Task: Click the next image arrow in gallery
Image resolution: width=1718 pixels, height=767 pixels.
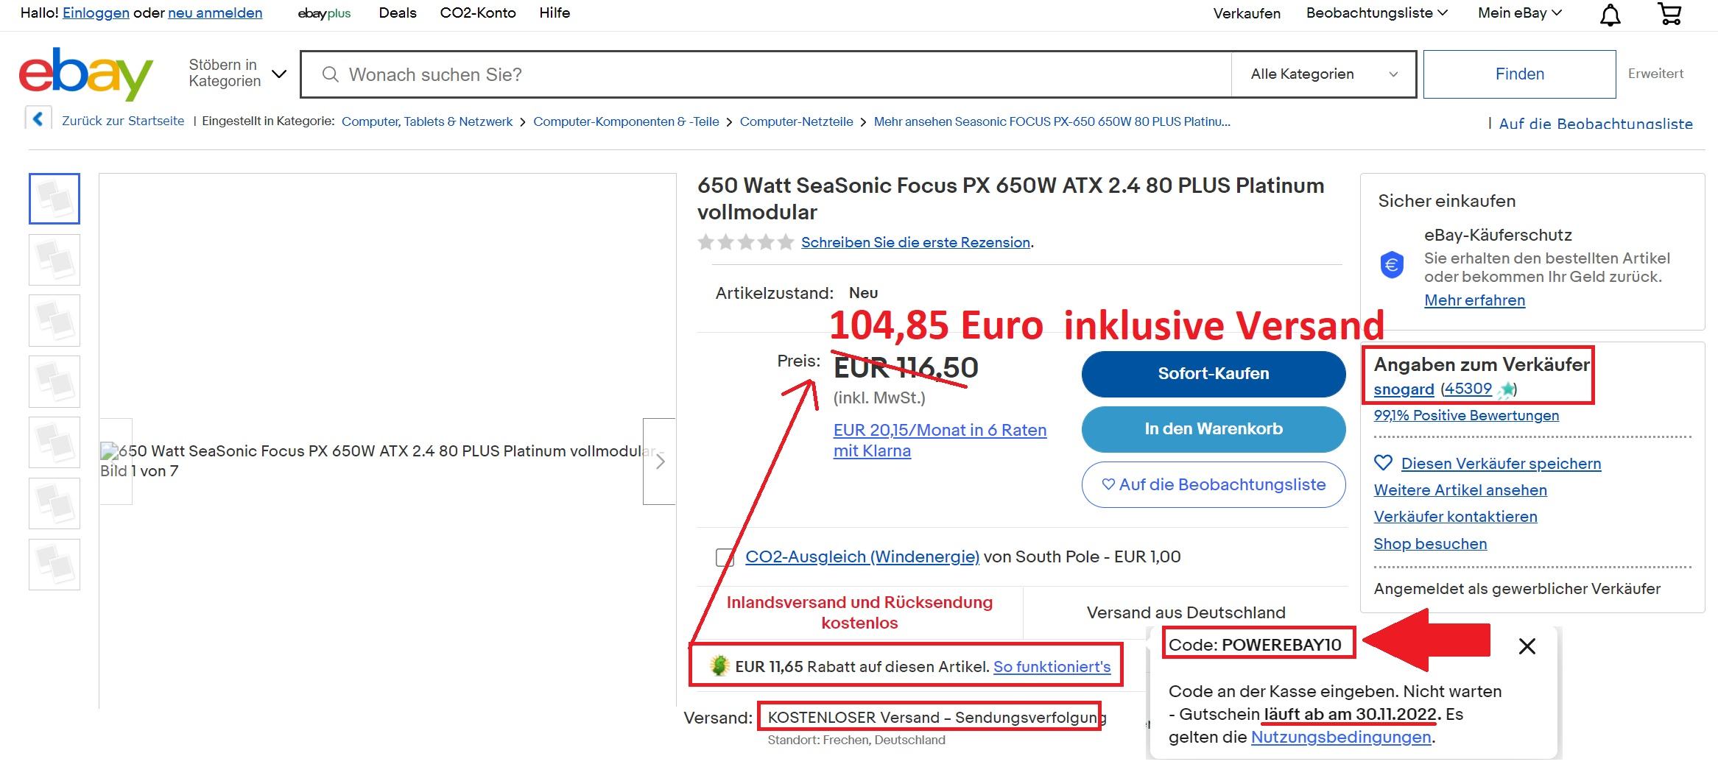Action: point(659,462)
